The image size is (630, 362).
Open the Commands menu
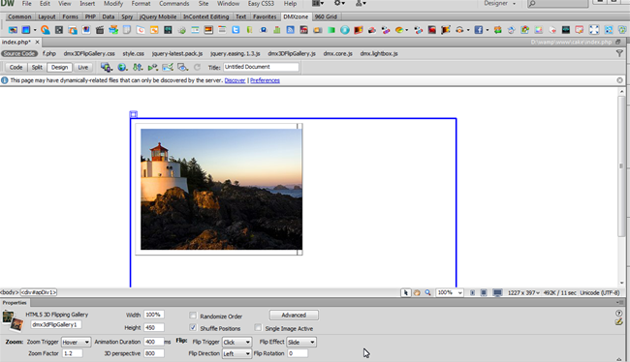coord(173,4)
